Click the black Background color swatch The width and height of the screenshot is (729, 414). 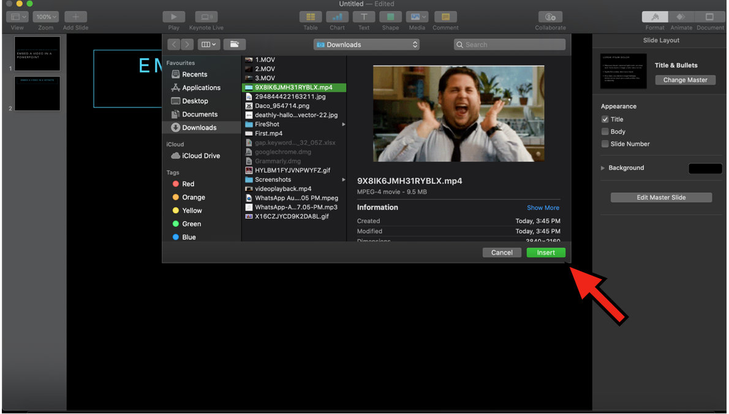pyautogui.click(x=705, y=168)
